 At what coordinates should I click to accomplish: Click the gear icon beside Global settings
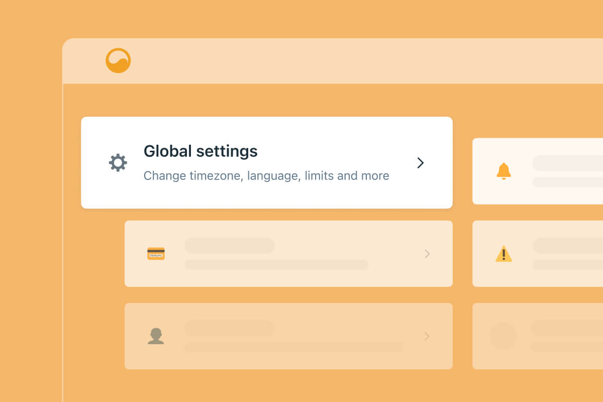[118, 163]
